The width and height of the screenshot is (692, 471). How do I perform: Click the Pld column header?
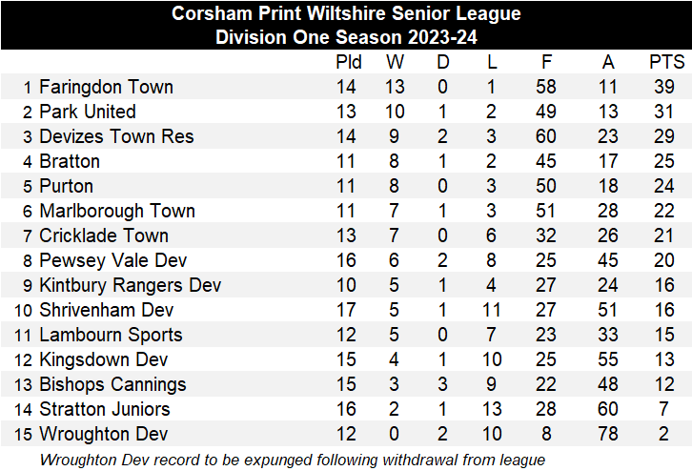click(349, 63)
